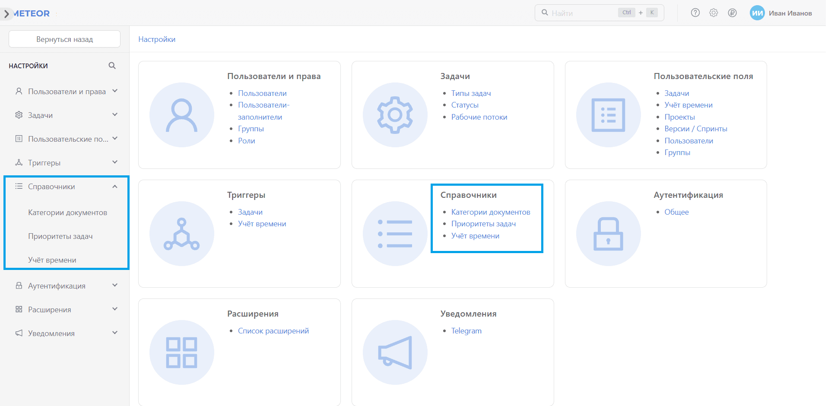This screenshot has width=828, height=406.
Task: Expand the Уведомления sidebar section
Action: pos(115,333)
